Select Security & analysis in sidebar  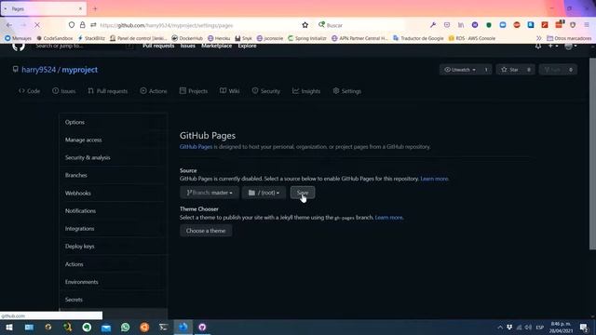click(x=113, y=157)
